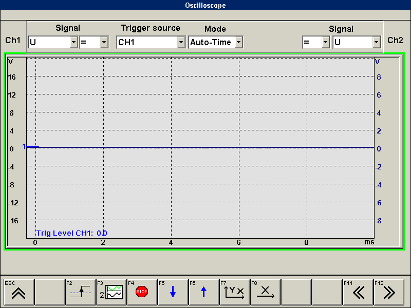
Task: Click the 'Oscilloscope' title bar text
Action: click(x=205, y=5)
